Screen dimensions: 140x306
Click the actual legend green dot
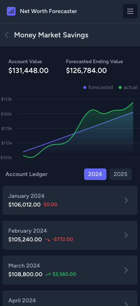click(x=120, y=87)
